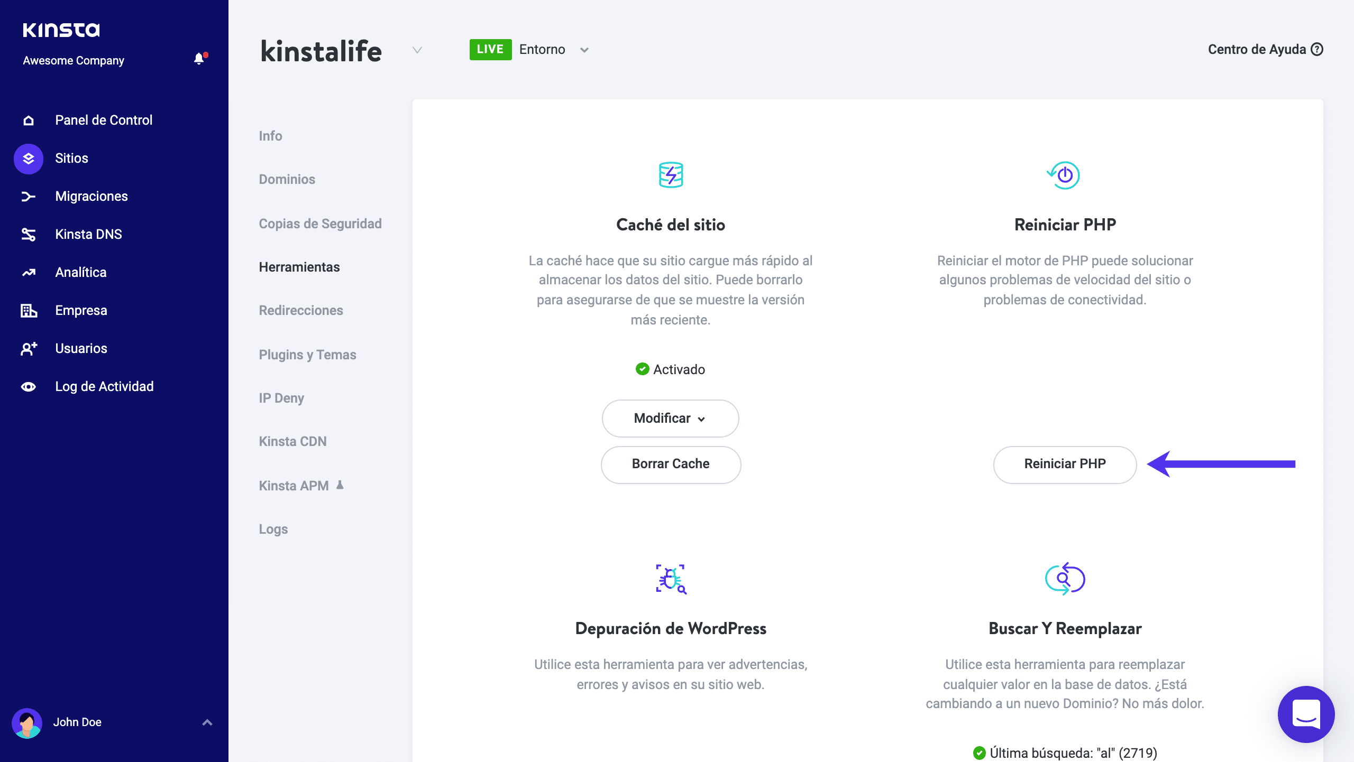Open the Modificar cache dropdown
The image size is (1354, 762).
670,419
